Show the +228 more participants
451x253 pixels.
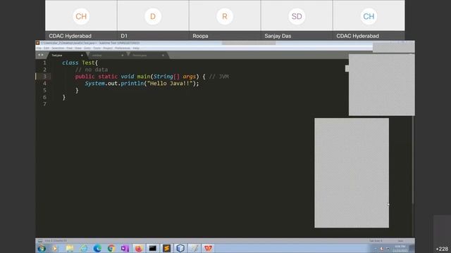(442, 249)
